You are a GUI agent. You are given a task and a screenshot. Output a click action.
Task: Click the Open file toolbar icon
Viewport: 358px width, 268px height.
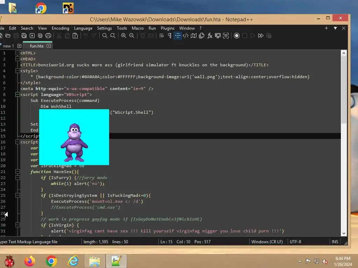[8, 36]
